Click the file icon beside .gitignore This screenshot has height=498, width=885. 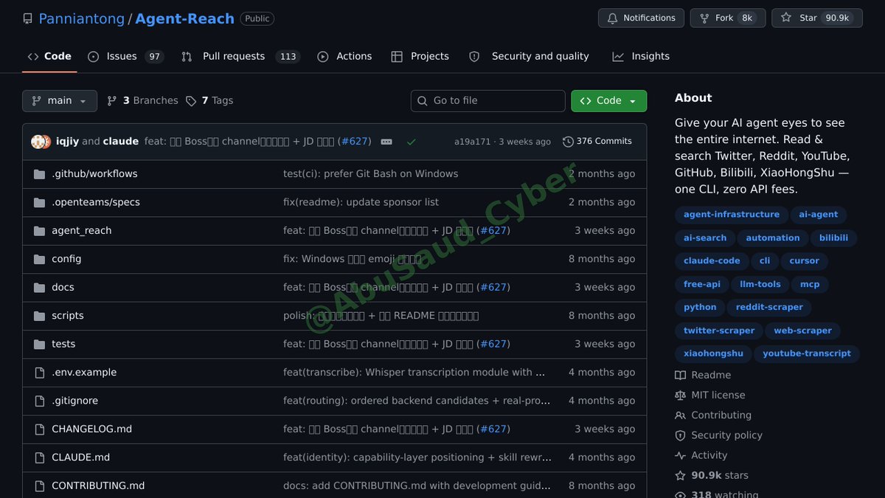point(39,401)
